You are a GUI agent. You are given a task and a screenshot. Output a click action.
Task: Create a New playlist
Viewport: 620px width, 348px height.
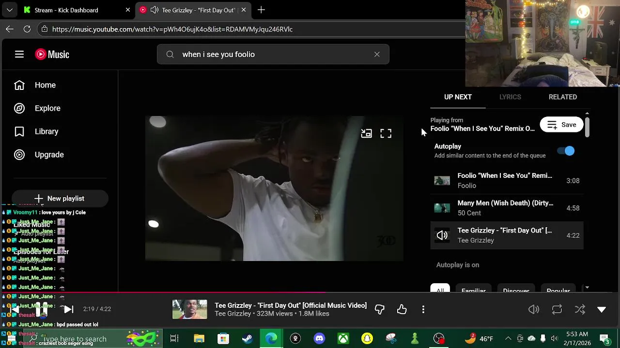pos(60,199)
